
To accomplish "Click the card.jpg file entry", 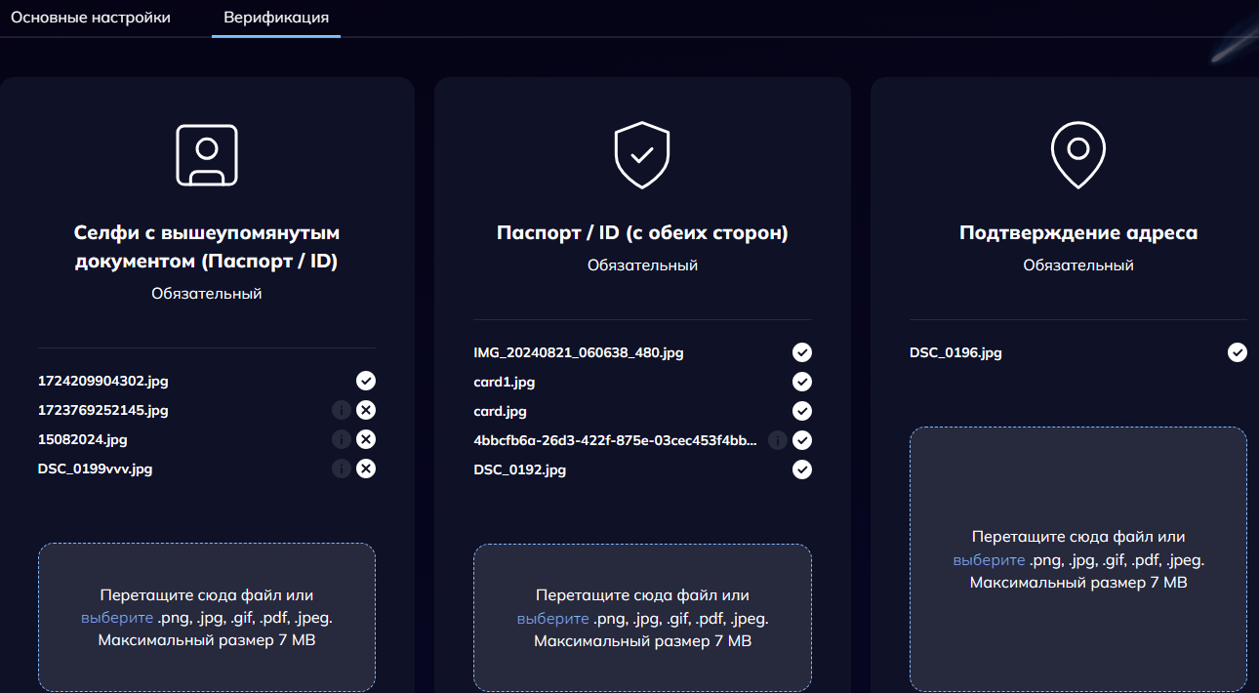I will point(501,411).
